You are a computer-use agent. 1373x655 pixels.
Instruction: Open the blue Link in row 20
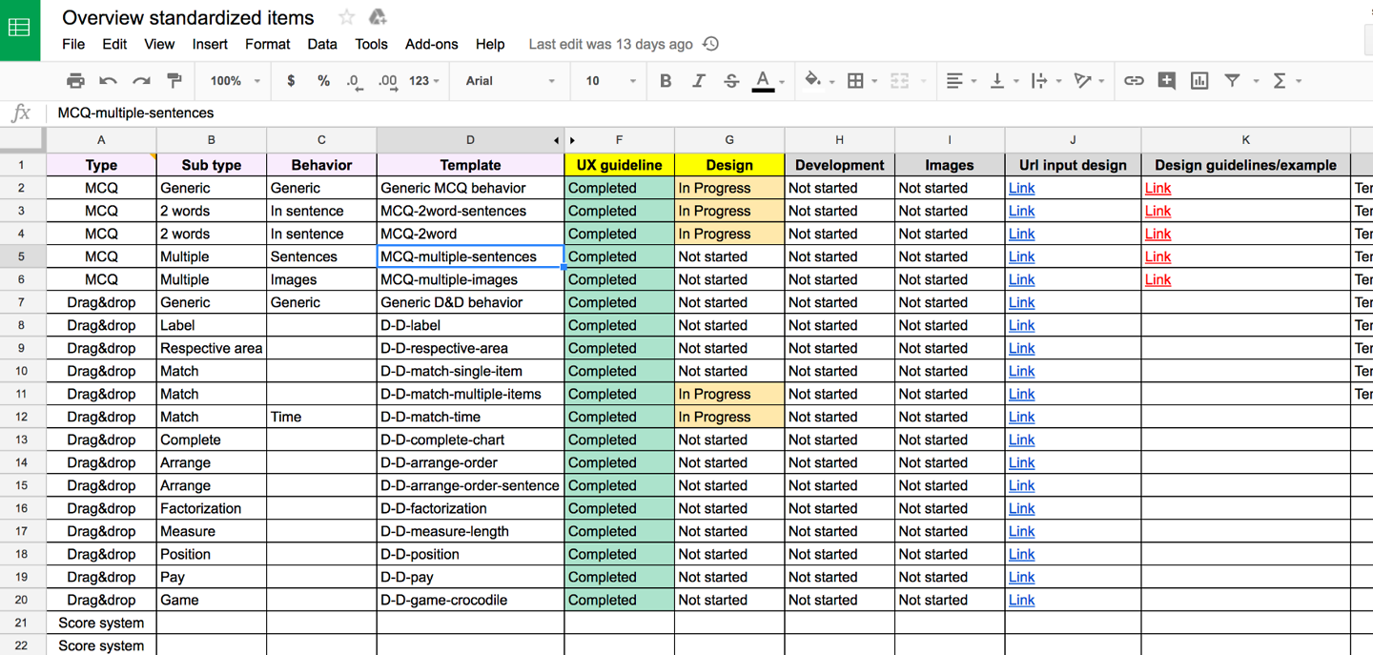[1021, 601]
